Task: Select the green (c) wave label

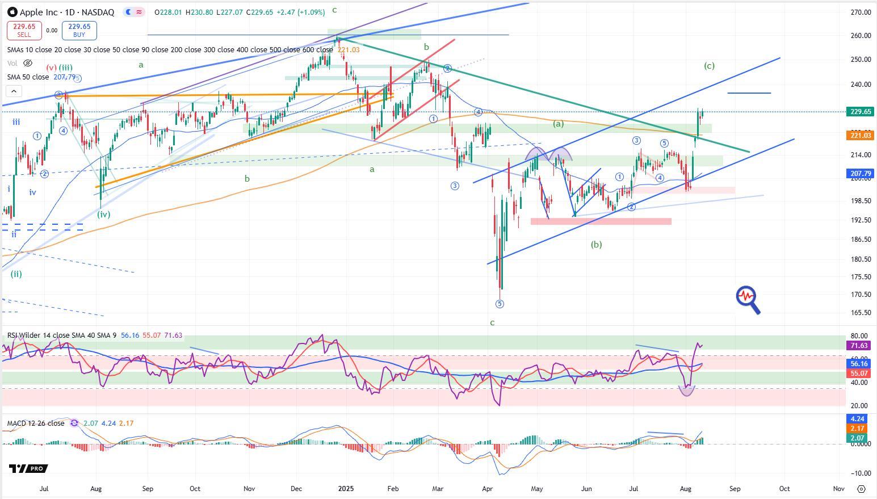Action: [x=709, y=65]
